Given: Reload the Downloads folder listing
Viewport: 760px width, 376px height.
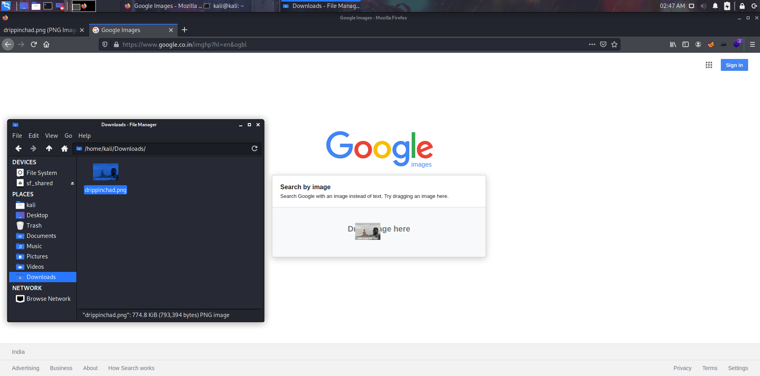Looking at the screenshot, I should (255, 148).
